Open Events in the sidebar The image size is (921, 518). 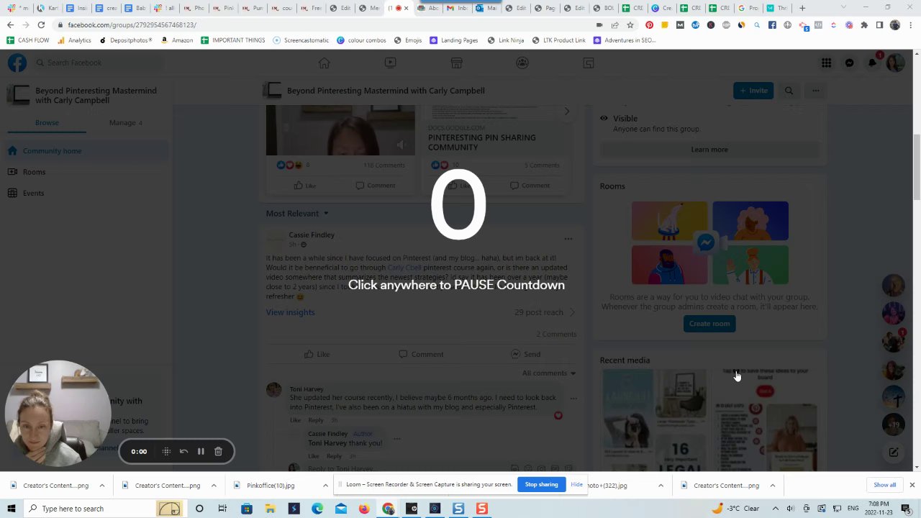[86, 193]
